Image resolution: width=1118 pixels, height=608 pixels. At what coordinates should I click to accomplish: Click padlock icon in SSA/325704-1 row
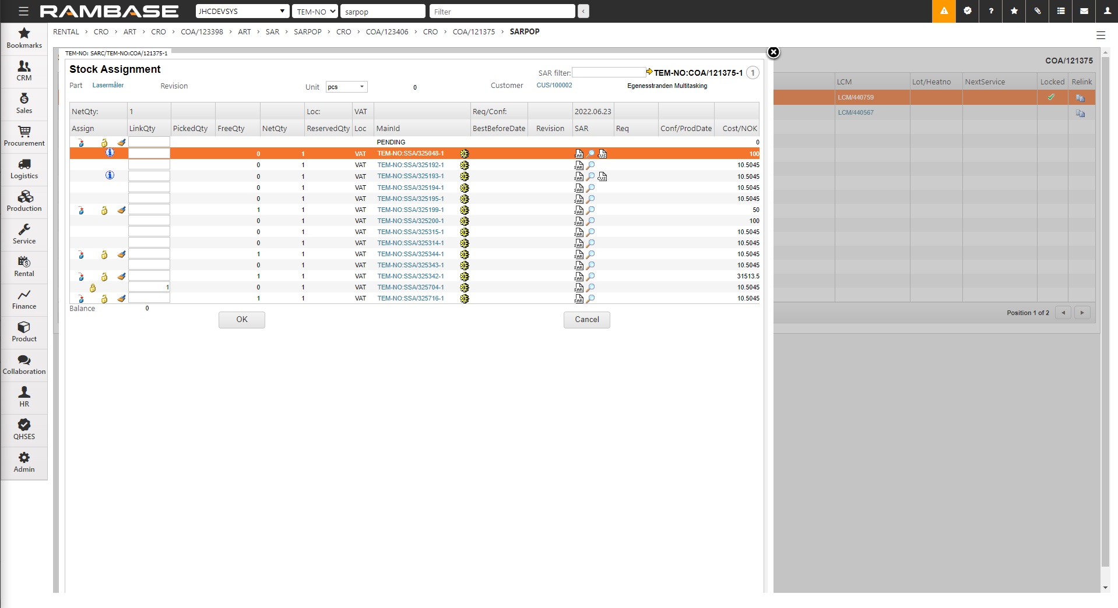click(x=93, y=288)
